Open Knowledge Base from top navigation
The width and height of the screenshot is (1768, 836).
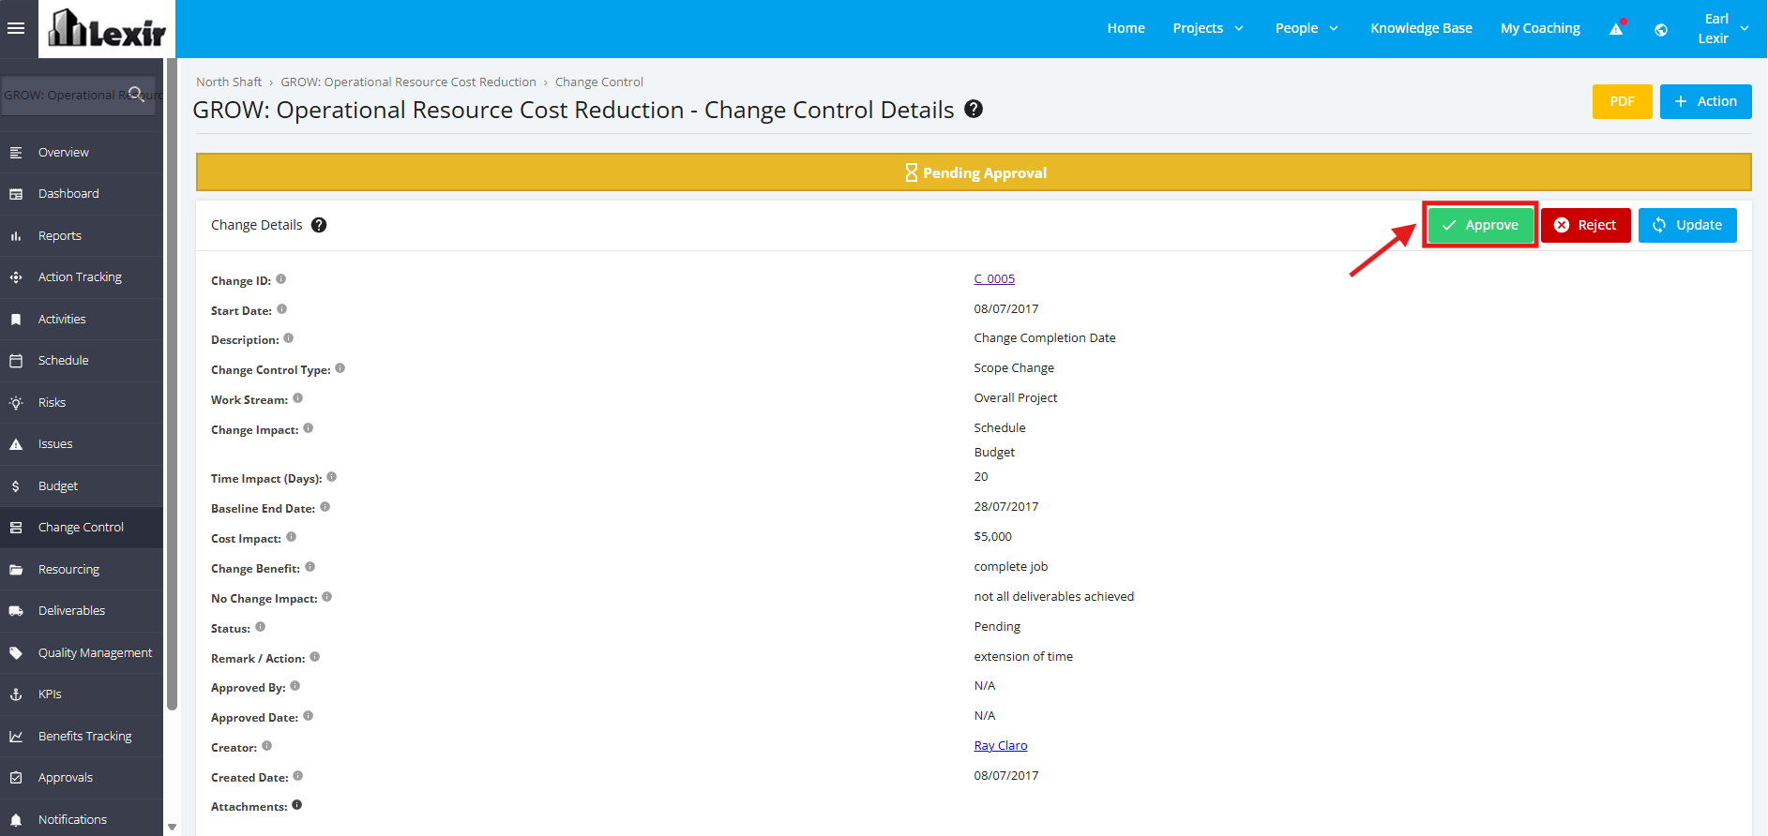1421,28
